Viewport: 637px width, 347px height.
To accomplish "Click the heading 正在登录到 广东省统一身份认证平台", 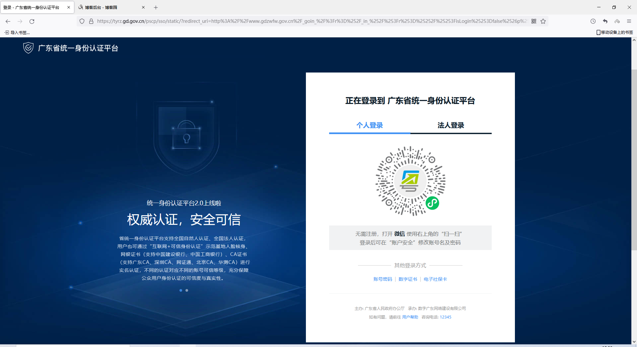I will 410,101.
